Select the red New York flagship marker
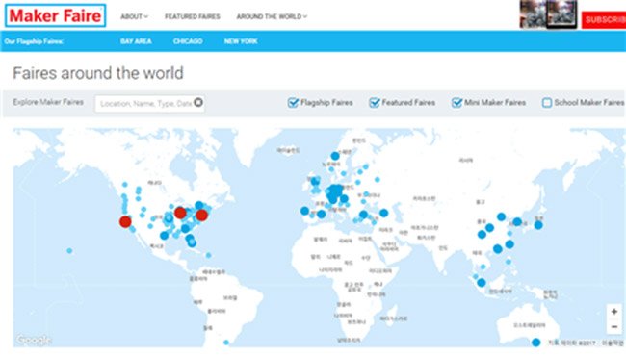 coord(201,216)
